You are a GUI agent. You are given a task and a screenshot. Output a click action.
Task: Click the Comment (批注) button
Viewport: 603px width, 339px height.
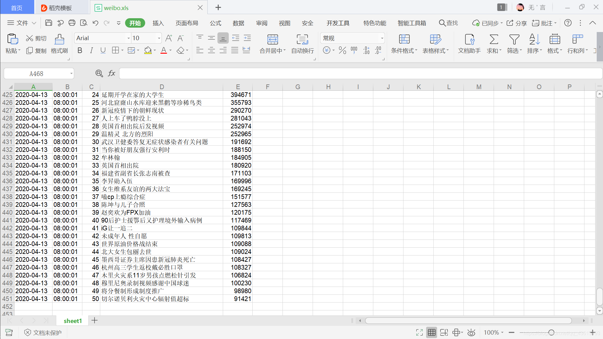pos(544,23)
